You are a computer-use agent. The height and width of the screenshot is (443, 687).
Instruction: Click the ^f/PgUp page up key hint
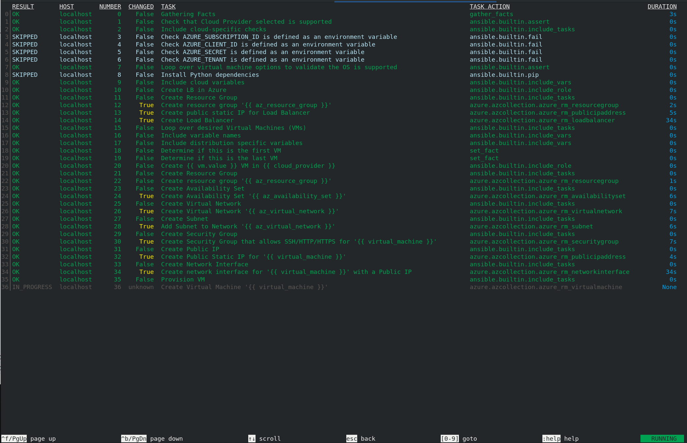point(14,439)
